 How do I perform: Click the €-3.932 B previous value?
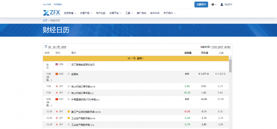click(220, 74)
